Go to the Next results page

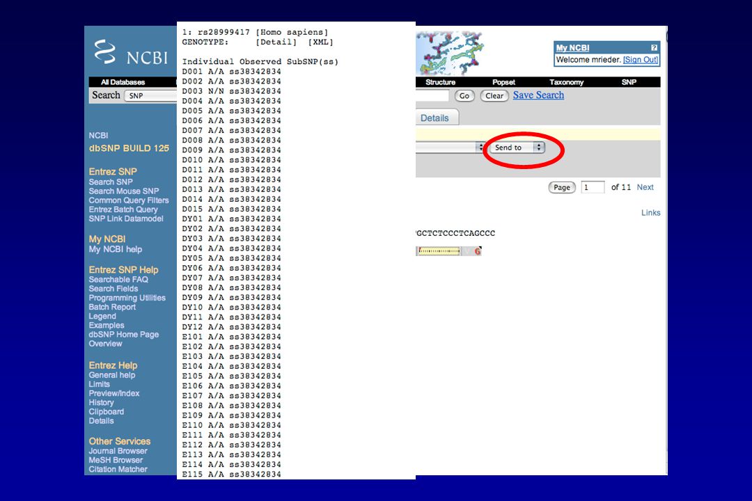click(x=645, y=187)
